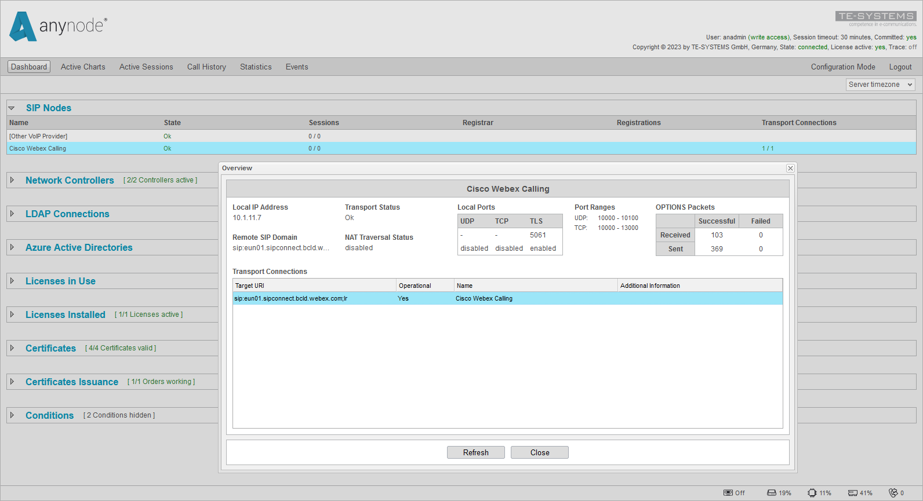Click the active calls phone icon
This screenshot has height=501, width=923.
pos(893,493)
